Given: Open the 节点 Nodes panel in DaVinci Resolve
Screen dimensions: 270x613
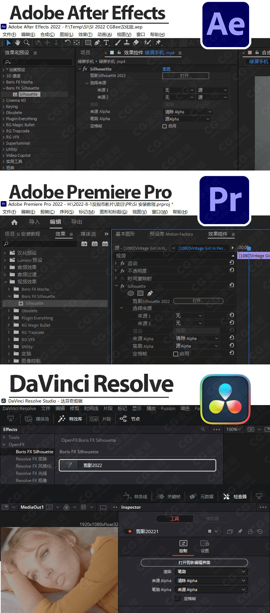Looking at the screenshot, I should point(130,419).
